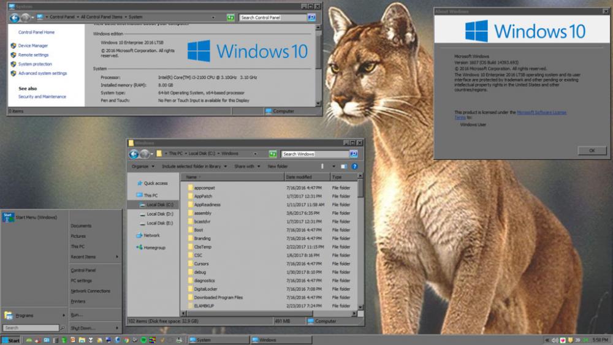Click the Search Control Panel field

click(273, 18)
